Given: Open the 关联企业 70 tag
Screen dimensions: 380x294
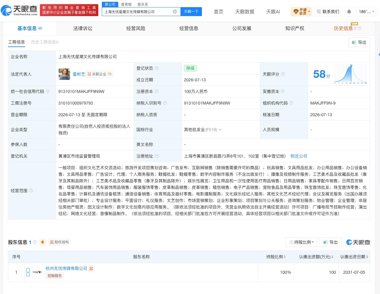Looking at the screenshot, I should click(99, 74).
